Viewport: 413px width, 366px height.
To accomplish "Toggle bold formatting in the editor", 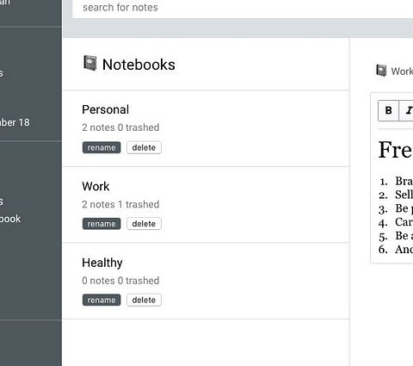I will 388,110.
